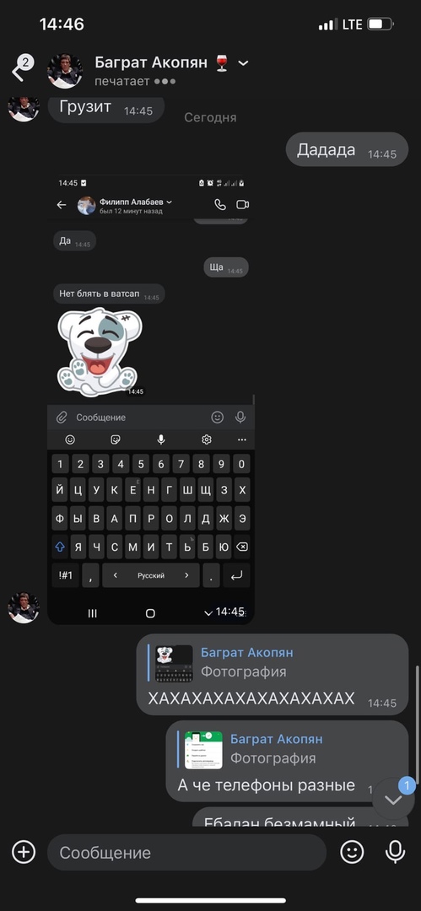Viewport: 421px width, 911px height.
Task: Tap sender avatar next to Грузит message
Action: (x=24, y=109)
